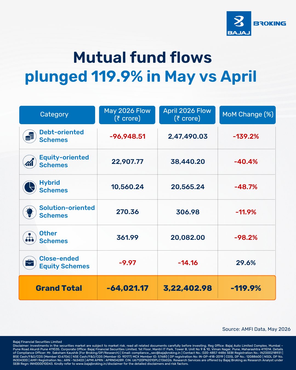Viewport: 296px width, 370px height.
Task: Select the MoM Change (%) column header
Action: tap(247, 115)
